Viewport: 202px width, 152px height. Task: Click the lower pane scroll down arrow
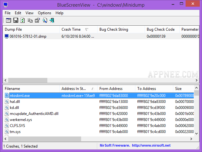click(196, 134)
